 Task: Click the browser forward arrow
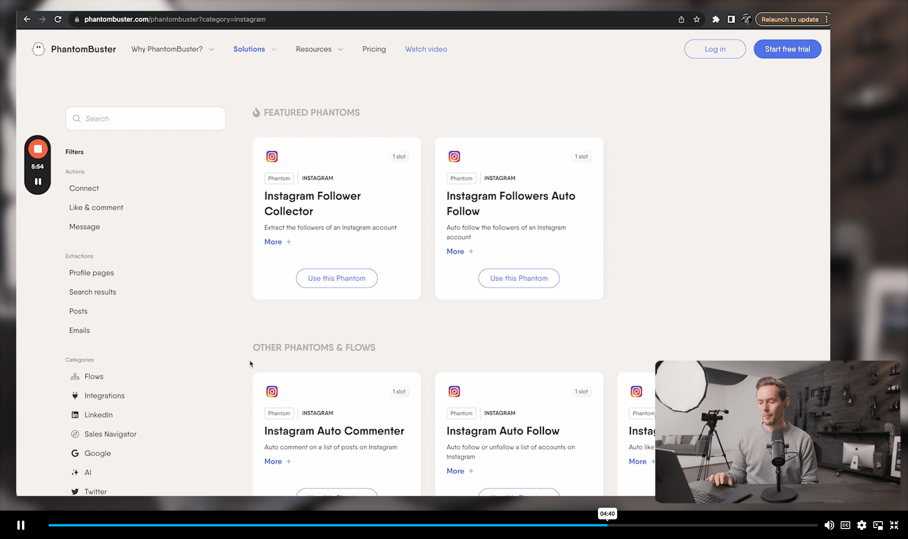tap(42, 19)
